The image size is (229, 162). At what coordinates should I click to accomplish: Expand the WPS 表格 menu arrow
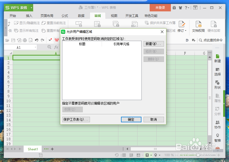tap(31, 8)
